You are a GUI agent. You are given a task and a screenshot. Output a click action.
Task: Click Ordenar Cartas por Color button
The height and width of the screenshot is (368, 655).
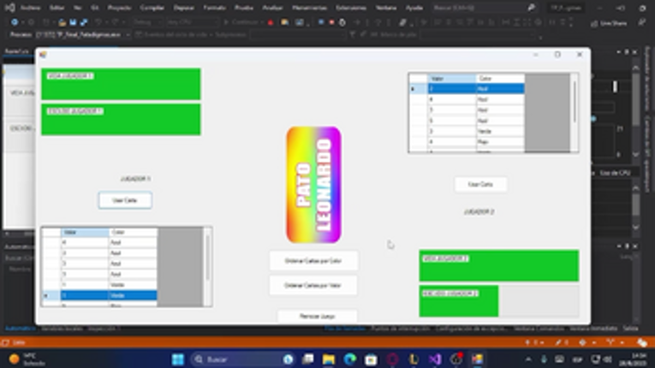pyautogui.click(x=313, y=261)
